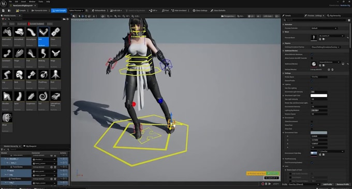Open the File menu
The image size is (352, 189).
click(x=10, y=2)
